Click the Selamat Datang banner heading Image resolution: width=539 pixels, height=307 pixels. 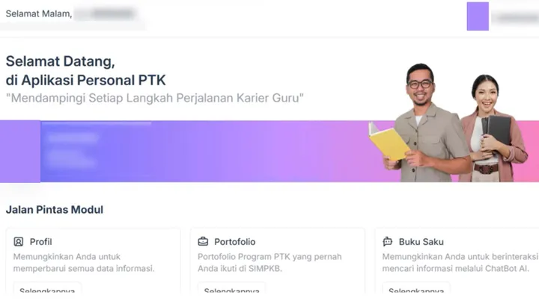click(85, 71)
